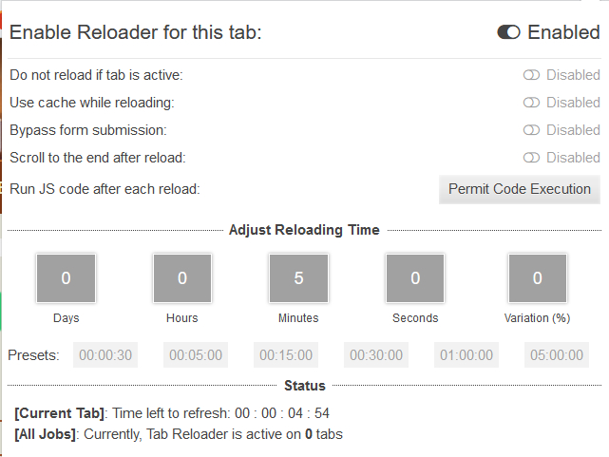Click the Permit Code Execution button

519,189
